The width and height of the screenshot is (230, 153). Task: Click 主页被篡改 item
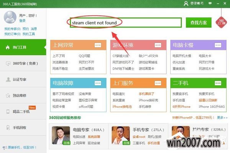tap(86, 68)
